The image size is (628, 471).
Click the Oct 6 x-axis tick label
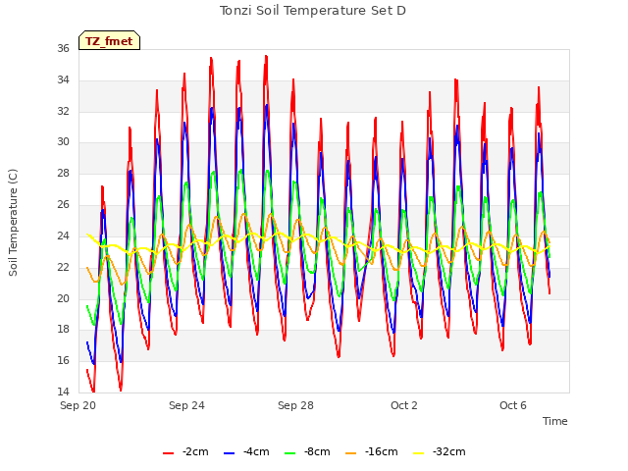tap(513, 405)
